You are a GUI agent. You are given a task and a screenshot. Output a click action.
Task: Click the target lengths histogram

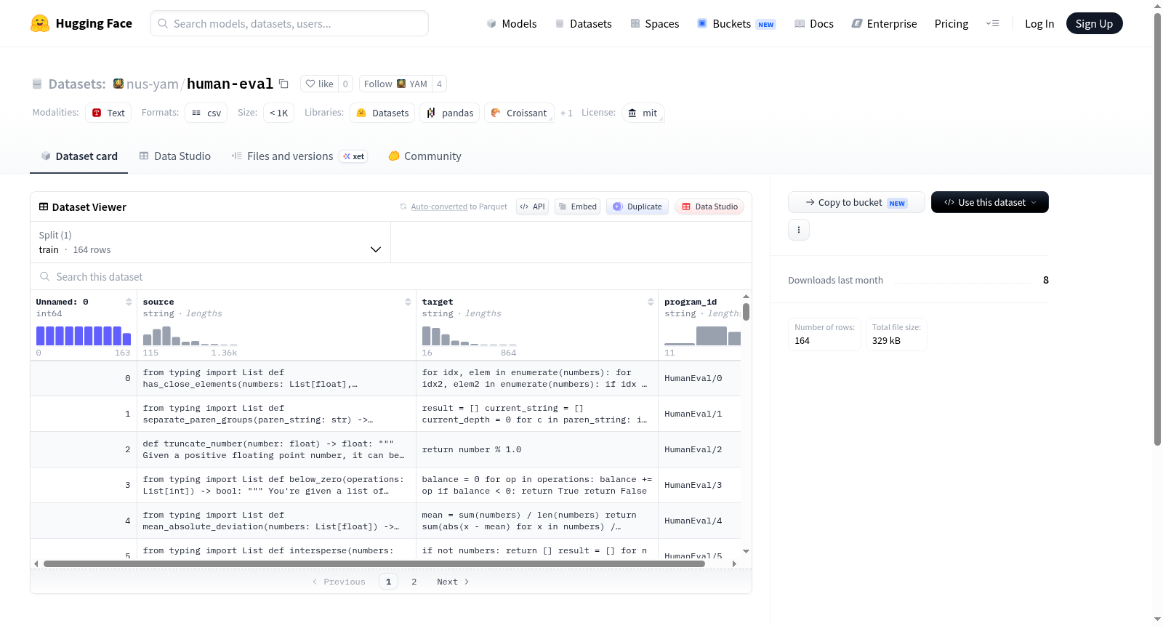pos(470,335)
